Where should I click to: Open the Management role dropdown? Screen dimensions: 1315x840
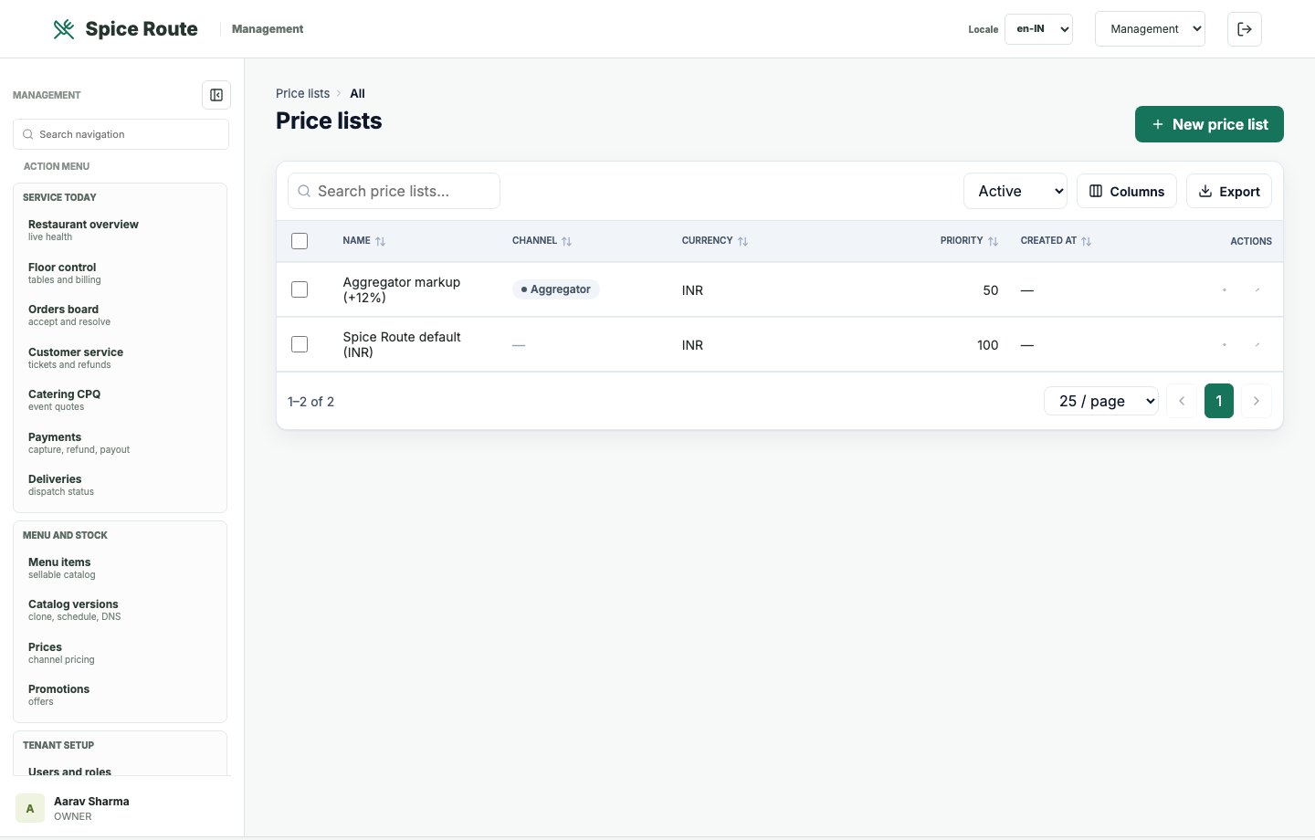[1150, 29]
